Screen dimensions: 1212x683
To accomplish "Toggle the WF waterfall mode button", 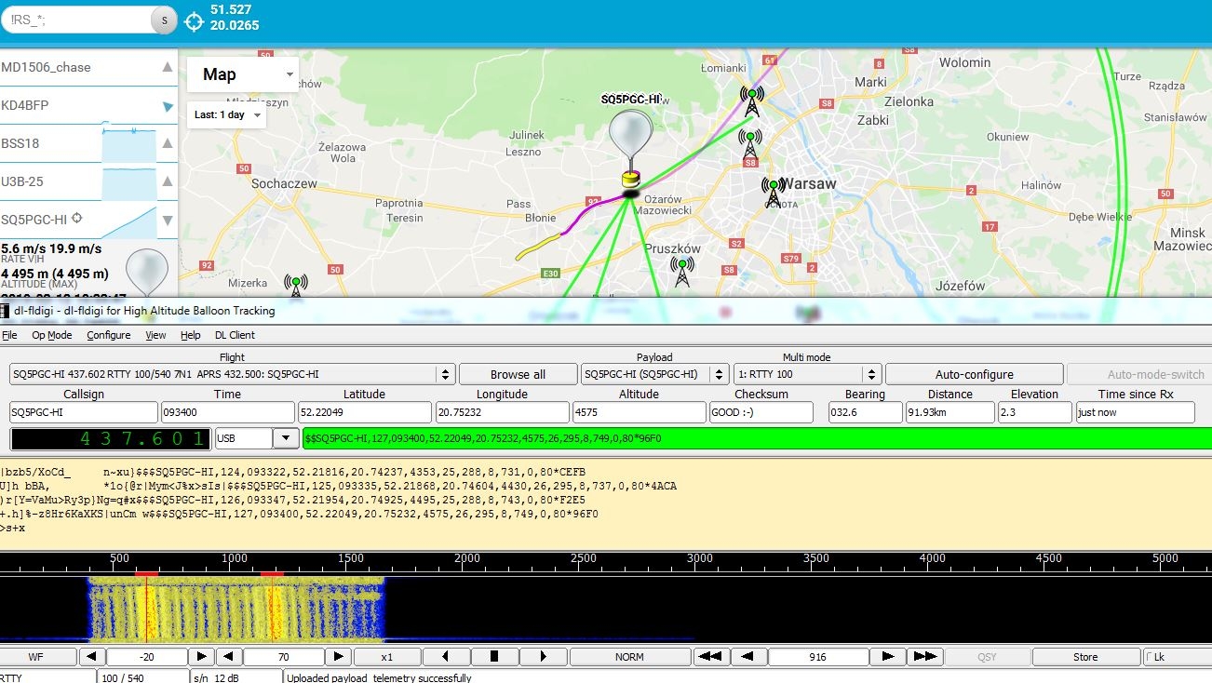I will pos(35,657).
